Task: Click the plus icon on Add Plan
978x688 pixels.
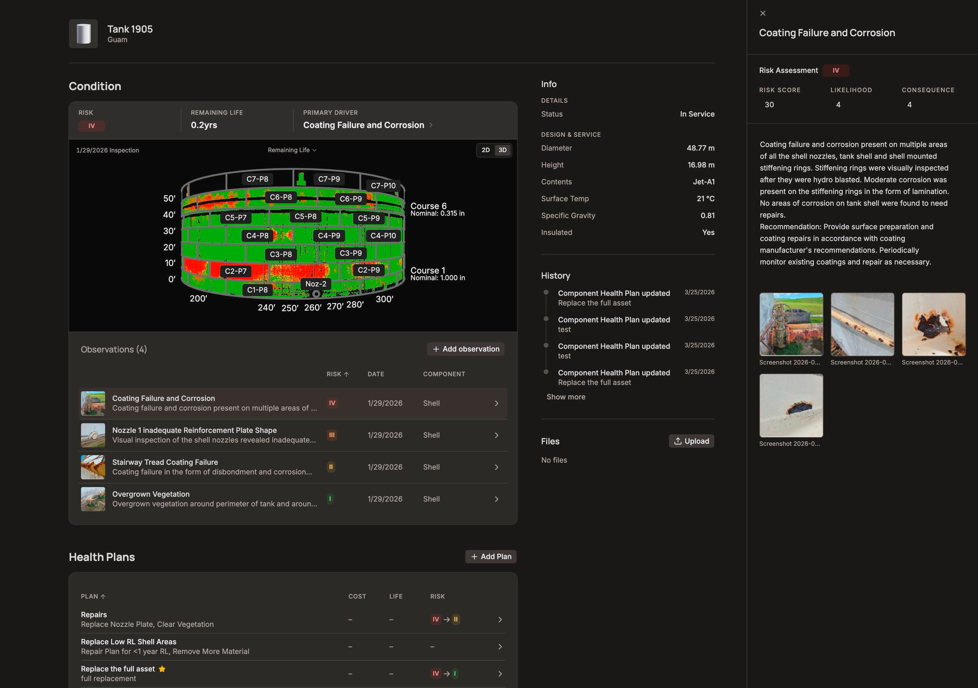Action: point(474,556)
